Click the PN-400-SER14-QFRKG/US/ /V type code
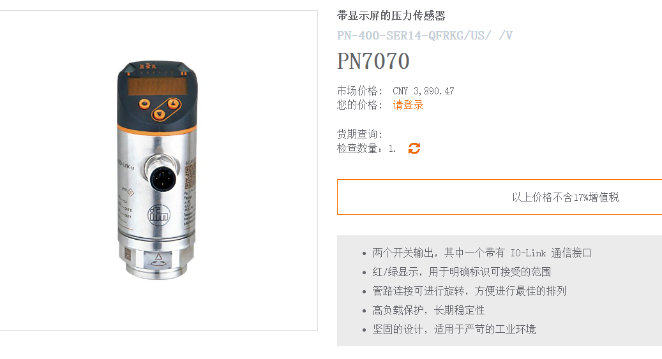 pos(425,36)
